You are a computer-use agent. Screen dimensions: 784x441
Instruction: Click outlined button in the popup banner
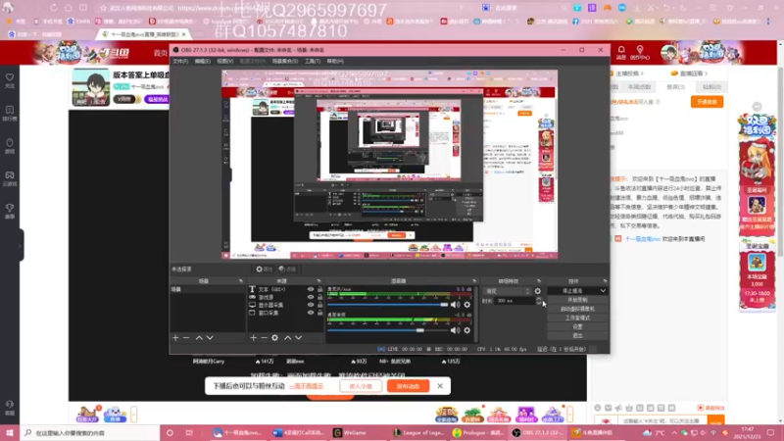pyautogui.click(x=361, y=386)
